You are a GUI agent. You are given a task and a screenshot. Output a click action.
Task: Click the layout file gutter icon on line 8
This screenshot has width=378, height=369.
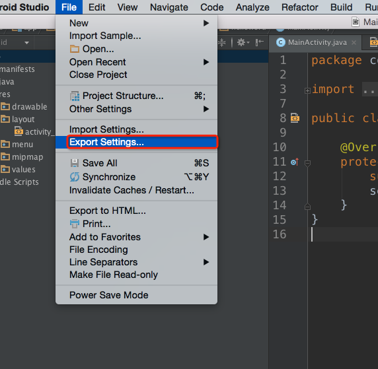coord(295,118)
